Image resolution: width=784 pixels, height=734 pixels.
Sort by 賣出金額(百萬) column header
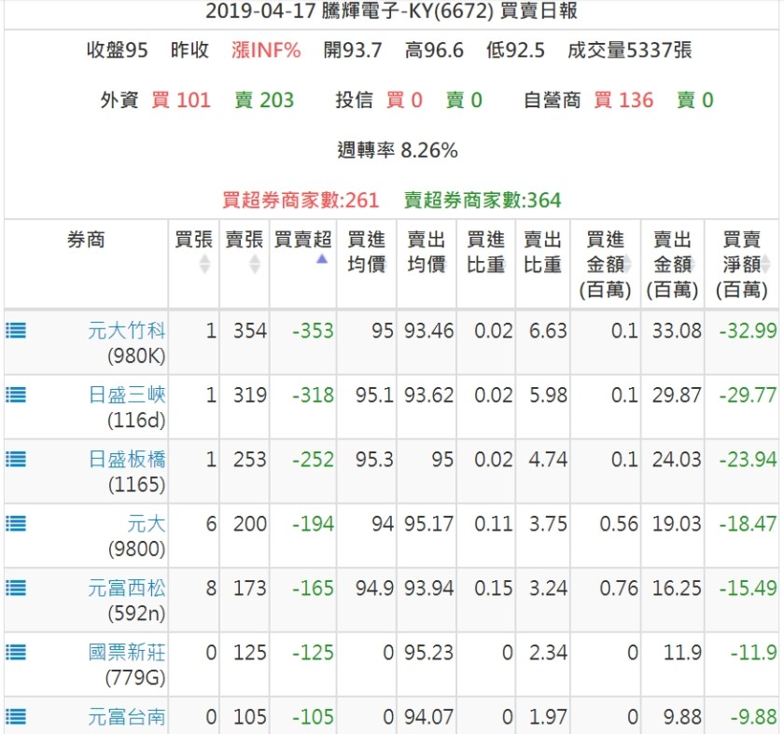(671, 265)
